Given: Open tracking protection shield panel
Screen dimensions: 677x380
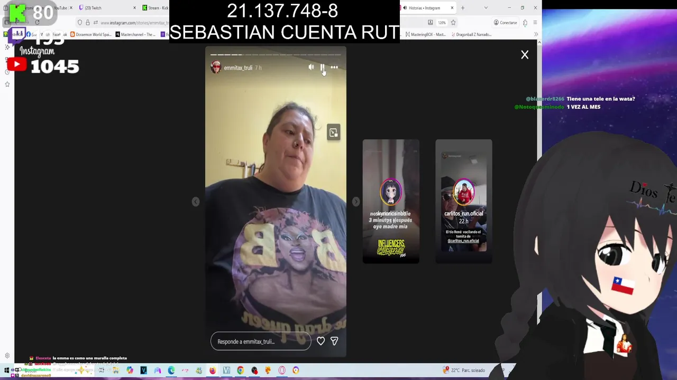Looking at the screenshot, I should (x=80, y=23).
